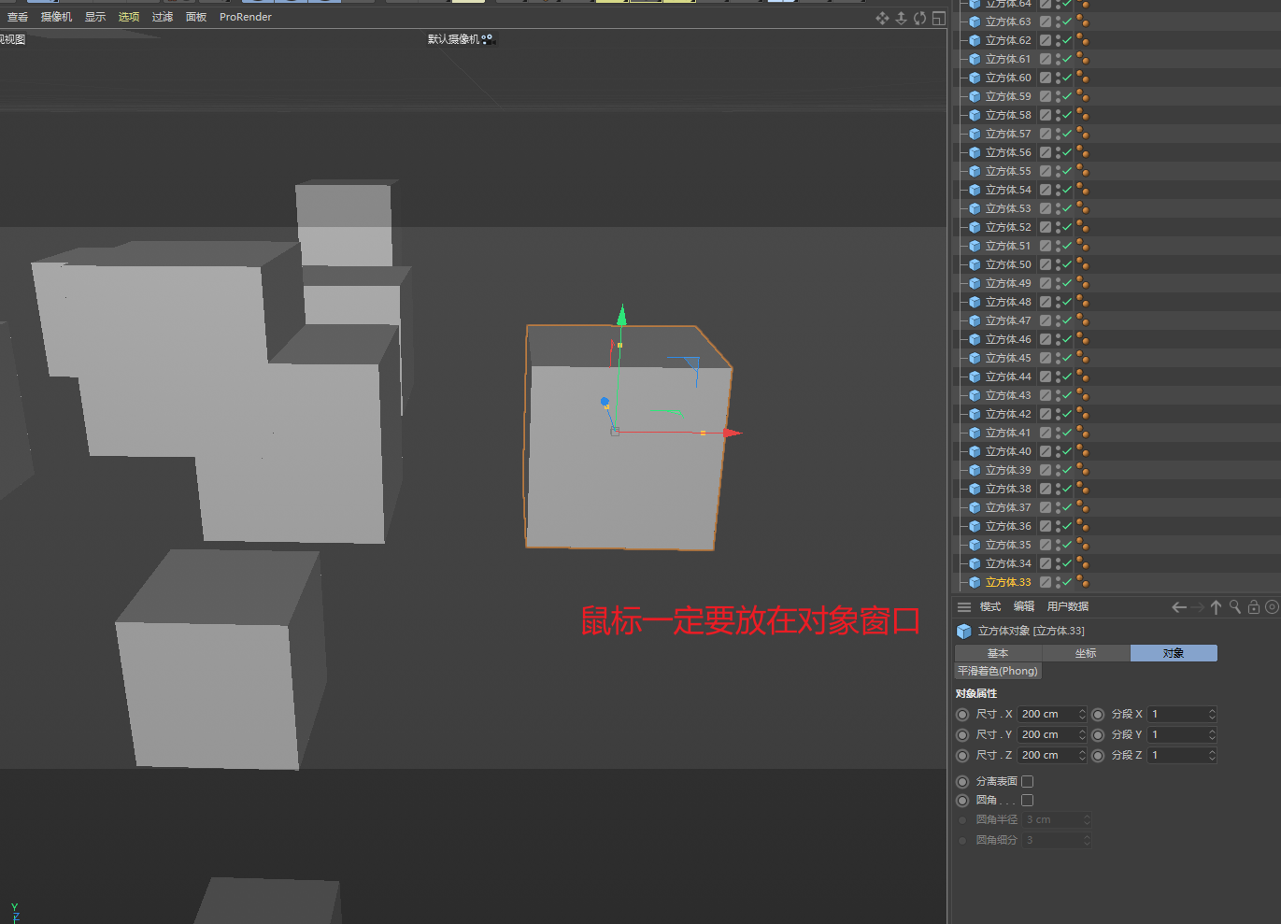Click the Phong tag of 立方体.47
Screen dimensions: 1281x924
click(x=1082, y=320)
